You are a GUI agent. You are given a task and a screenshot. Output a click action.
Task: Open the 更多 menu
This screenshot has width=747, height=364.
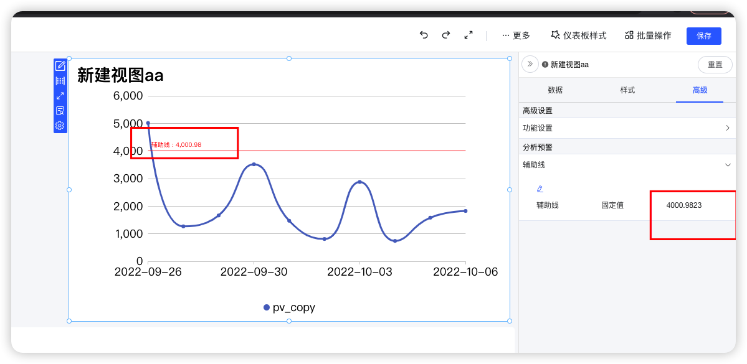pyautogui.click(x=516, y=35)
